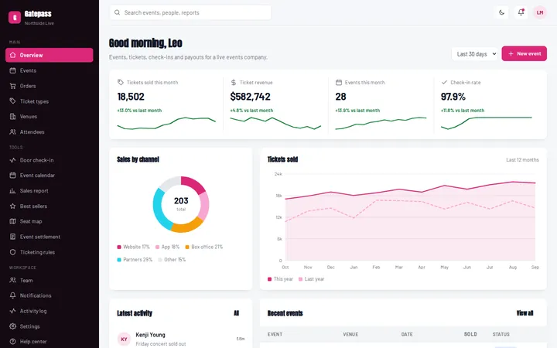Toggle dark mode with the moon icon
Image resolution: width=557 pixels, height=348 pixels.
(x=501, y=12)
